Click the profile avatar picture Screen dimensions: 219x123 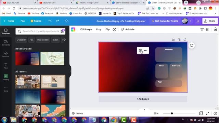(185, 21)
